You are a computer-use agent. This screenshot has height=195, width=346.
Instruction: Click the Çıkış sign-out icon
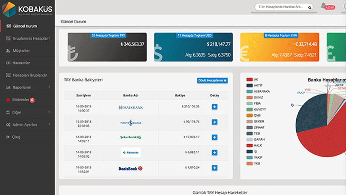8,137
